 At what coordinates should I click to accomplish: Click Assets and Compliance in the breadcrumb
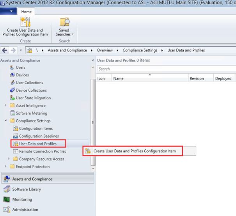coord(67,50)
